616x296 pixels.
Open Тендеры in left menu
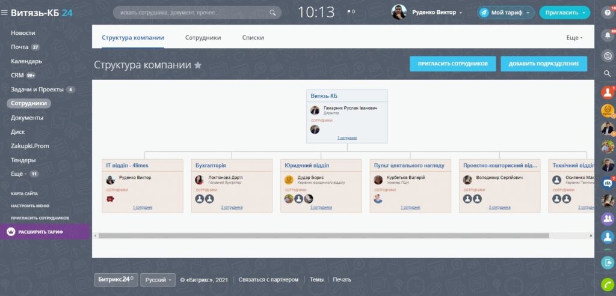tap(23, 160)
